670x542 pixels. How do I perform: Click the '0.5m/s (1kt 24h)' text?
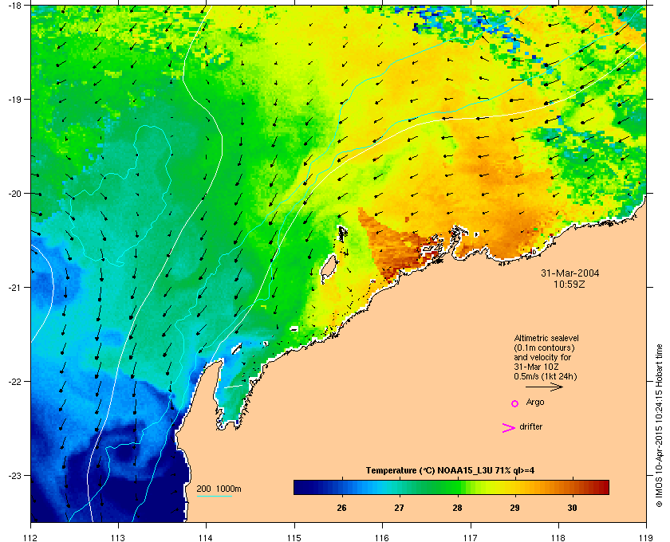click(x=546, y=377)
